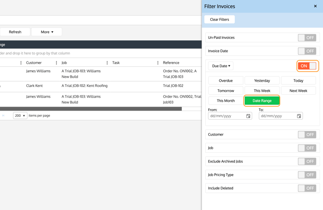Select the This Week date option
The width and height of the screenshot is (323, 210).
pos(262,91)
